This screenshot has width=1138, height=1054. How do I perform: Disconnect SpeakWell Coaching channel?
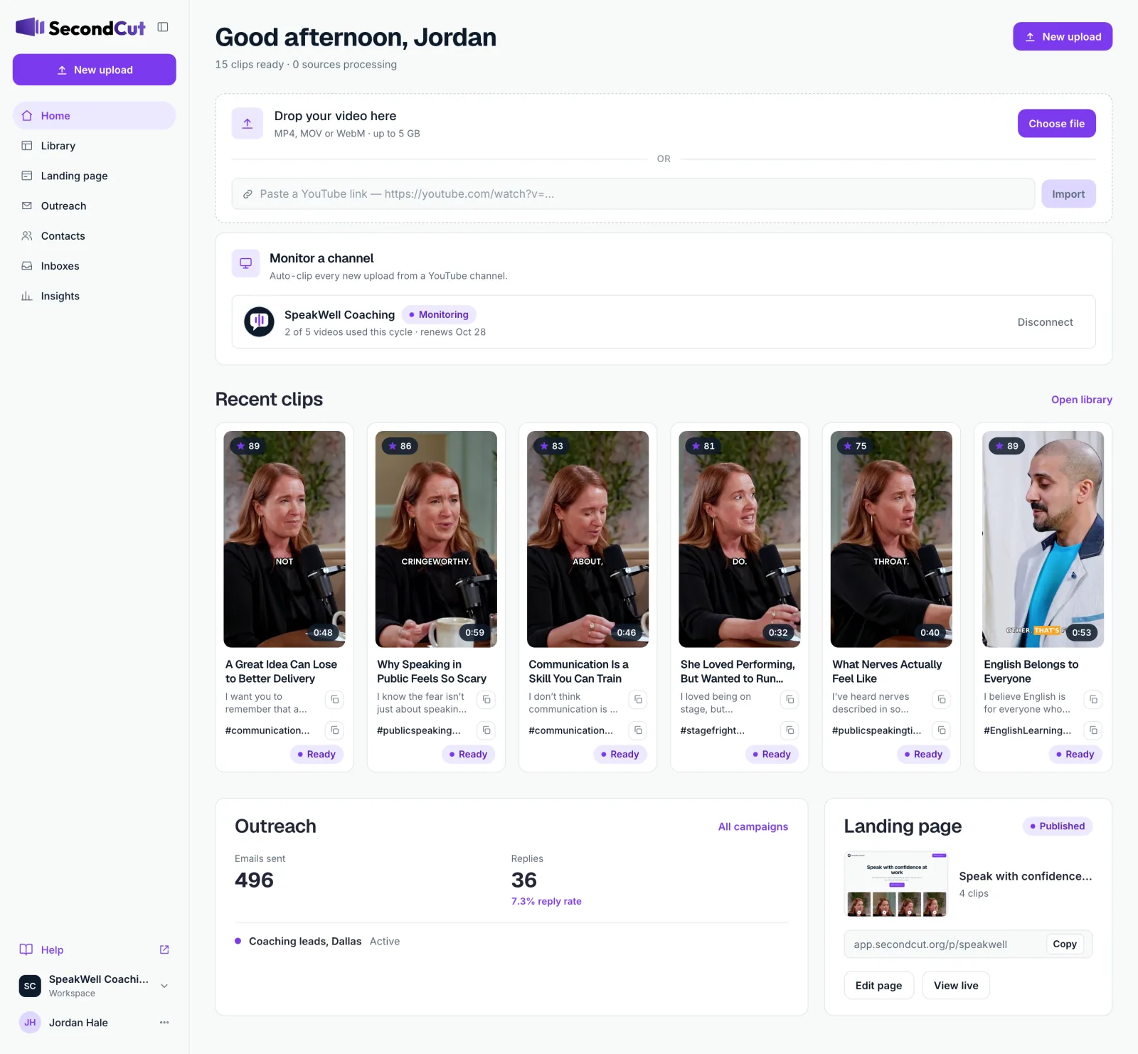pos(1045,322)
